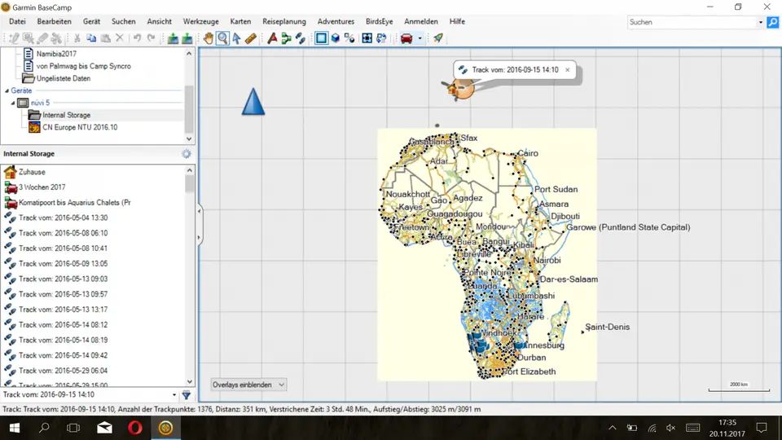Image resolution: width=782 pixels, height=440 pixels.
Task: Click the Send to device icon
Action: [x=173, y=38]
